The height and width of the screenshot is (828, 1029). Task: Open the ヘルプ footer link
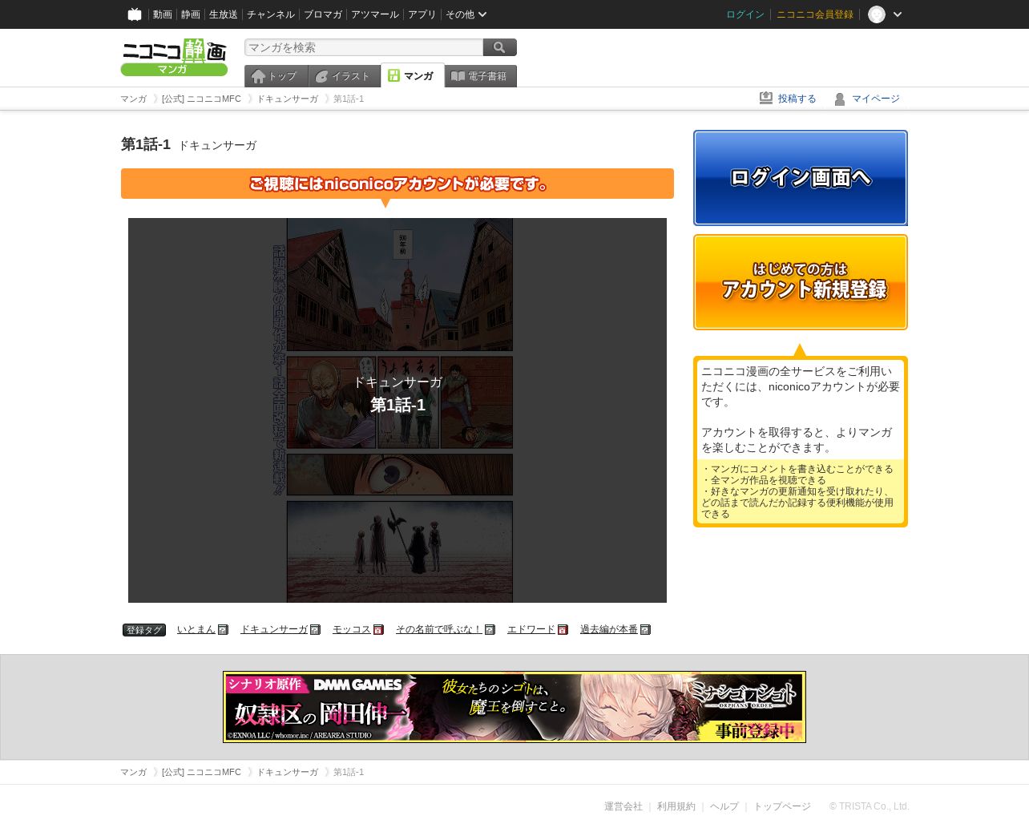[724, 806]
